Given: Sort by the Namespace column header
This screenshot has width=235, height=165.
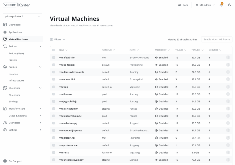Looking at the screenshot, I should 108,50.
